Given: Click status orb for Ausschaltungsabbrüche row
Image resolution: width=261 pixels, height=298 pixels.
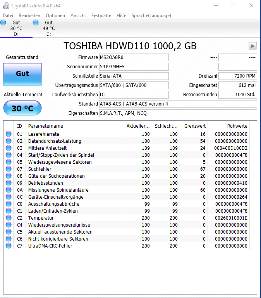Looking at the screenshot, I should (x=9, y=204).
